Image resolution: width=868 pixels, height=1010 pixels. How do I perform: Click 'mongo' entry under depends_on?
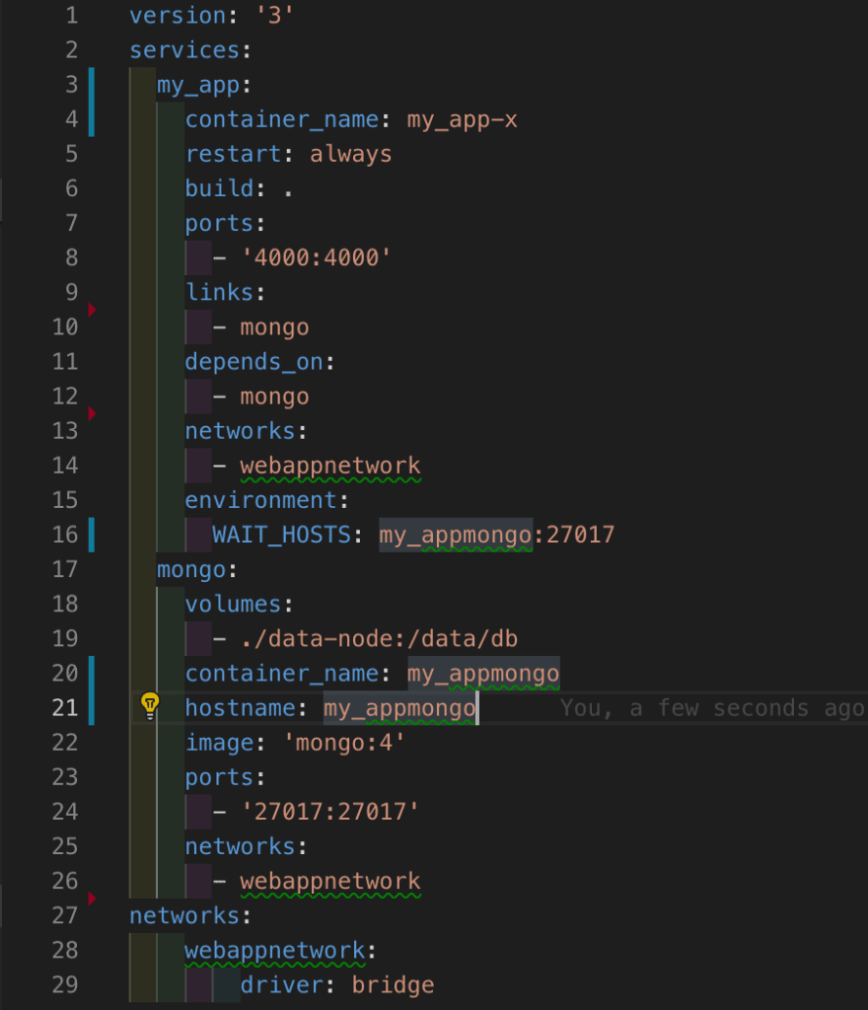tap(274, 397)
